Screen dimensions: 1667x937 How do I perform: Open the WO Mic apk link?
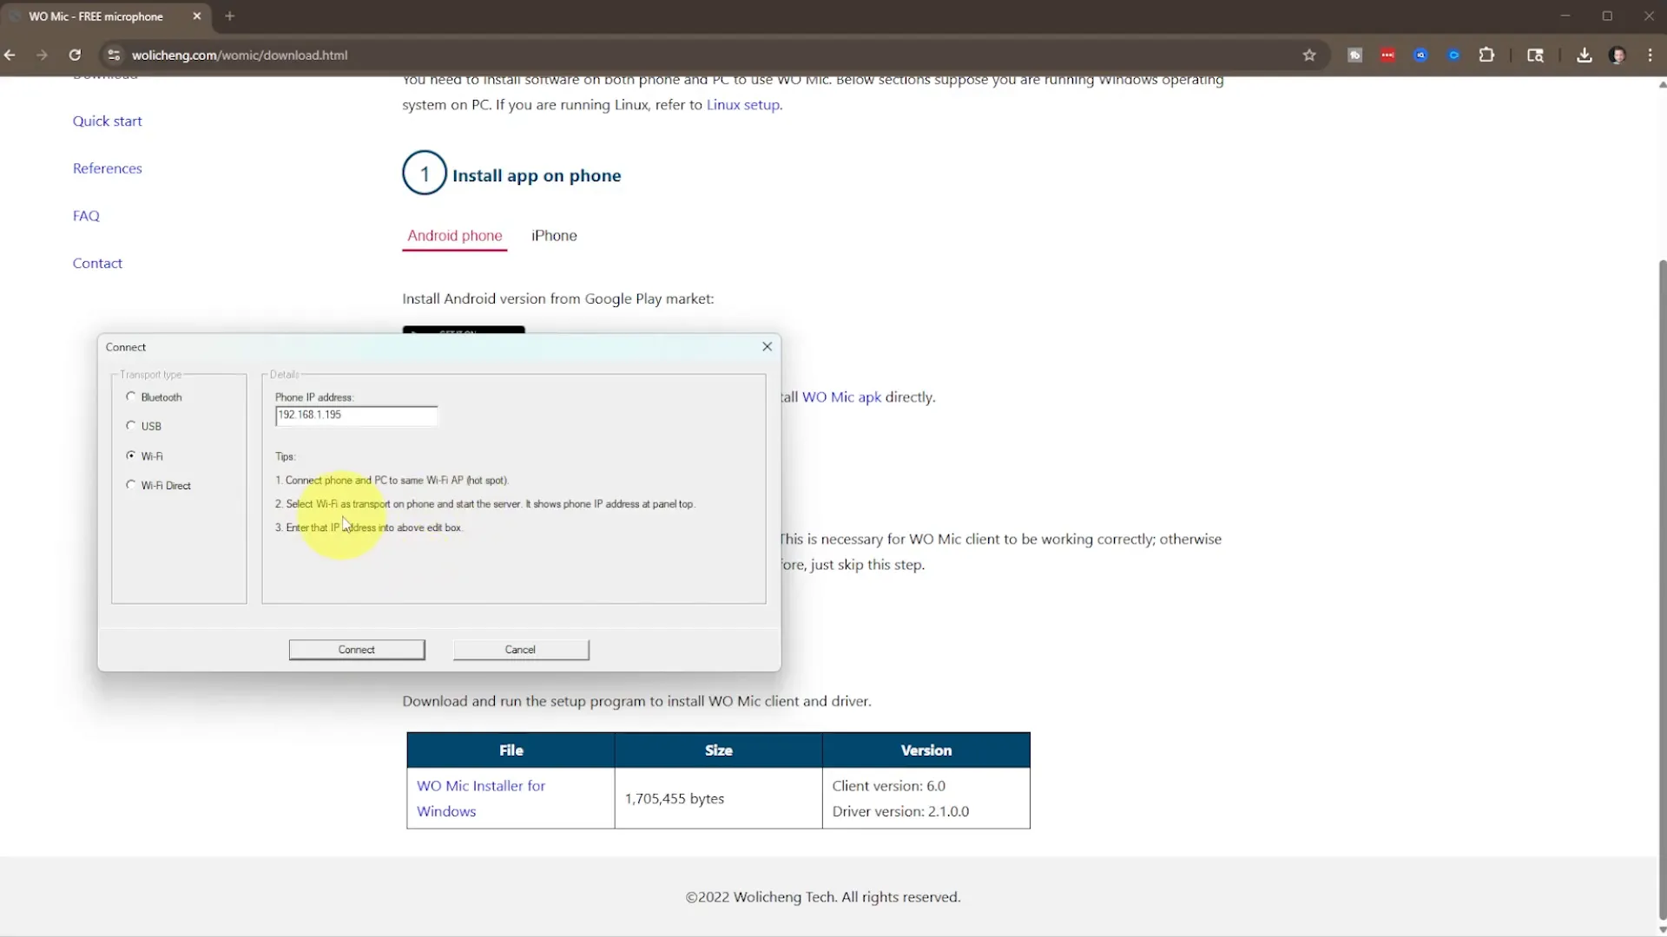(841, 396)
